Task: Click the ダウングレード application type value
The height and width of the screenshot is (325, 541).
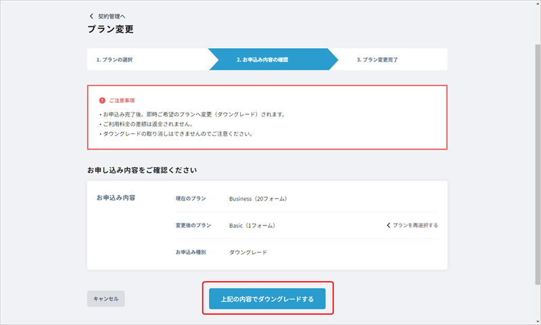Action: coord(248,252)
